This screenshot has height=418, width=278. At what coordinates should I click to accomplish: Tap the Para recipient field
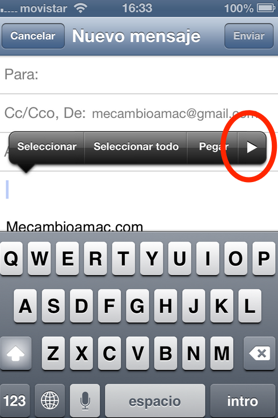(139, 75)
